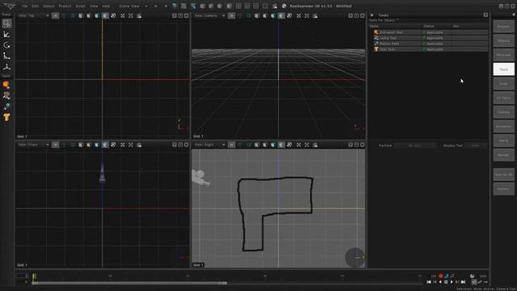Click the zoom-extents arrows icon in Top viewport header
This screenshot has width=517, height=291.
pyautogui.click(x=123, y=15)
